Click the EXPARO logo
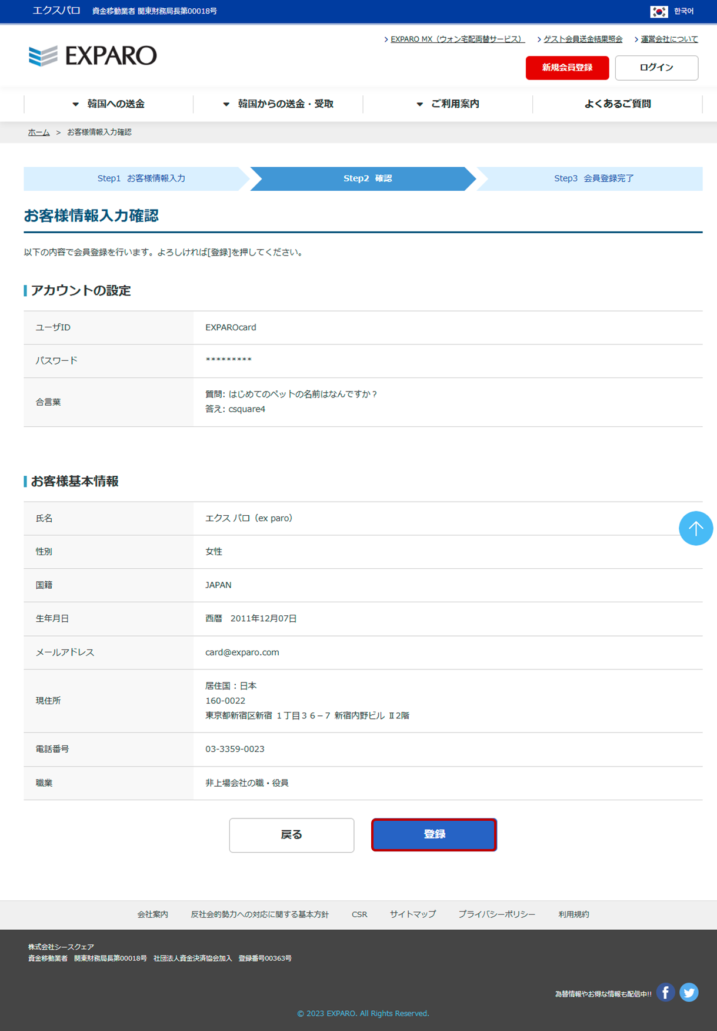The image size is (717, 1031). coord(93,56)
